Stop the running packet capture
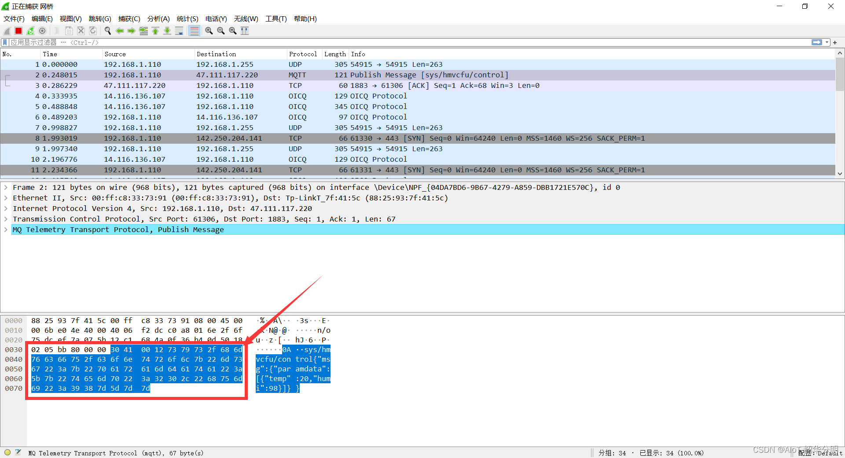The image size is (845, 458). [x=18, y=31]
